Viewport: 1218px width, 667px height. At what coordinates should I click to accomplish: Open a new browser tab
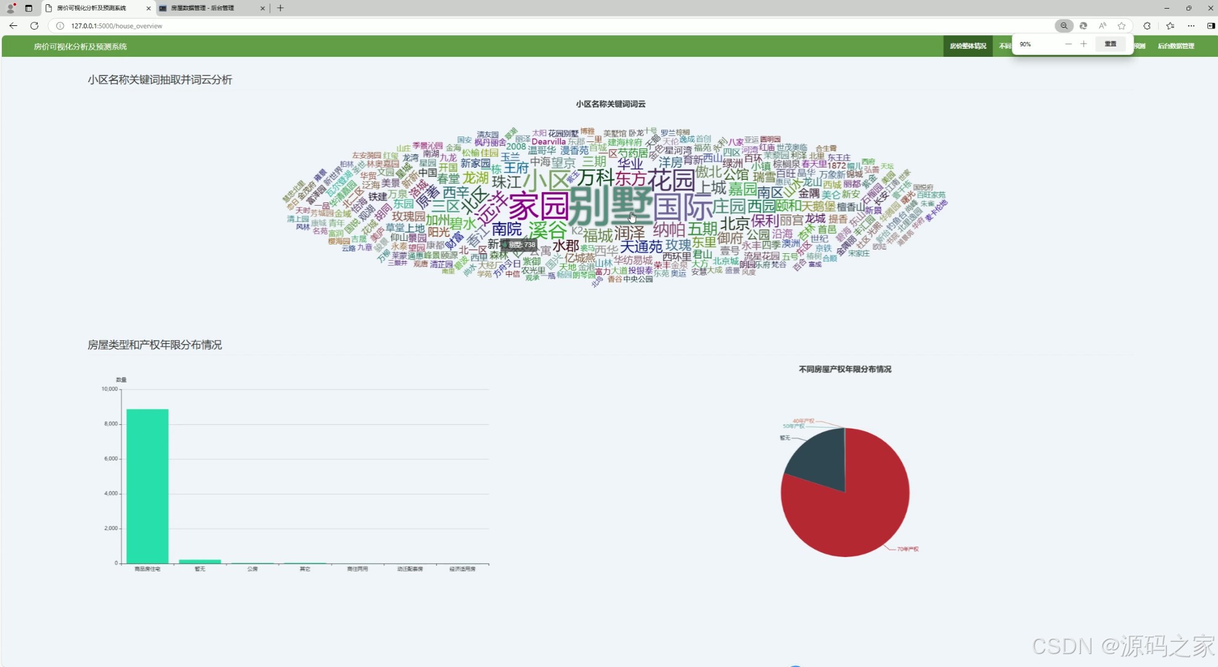(280, 8)
